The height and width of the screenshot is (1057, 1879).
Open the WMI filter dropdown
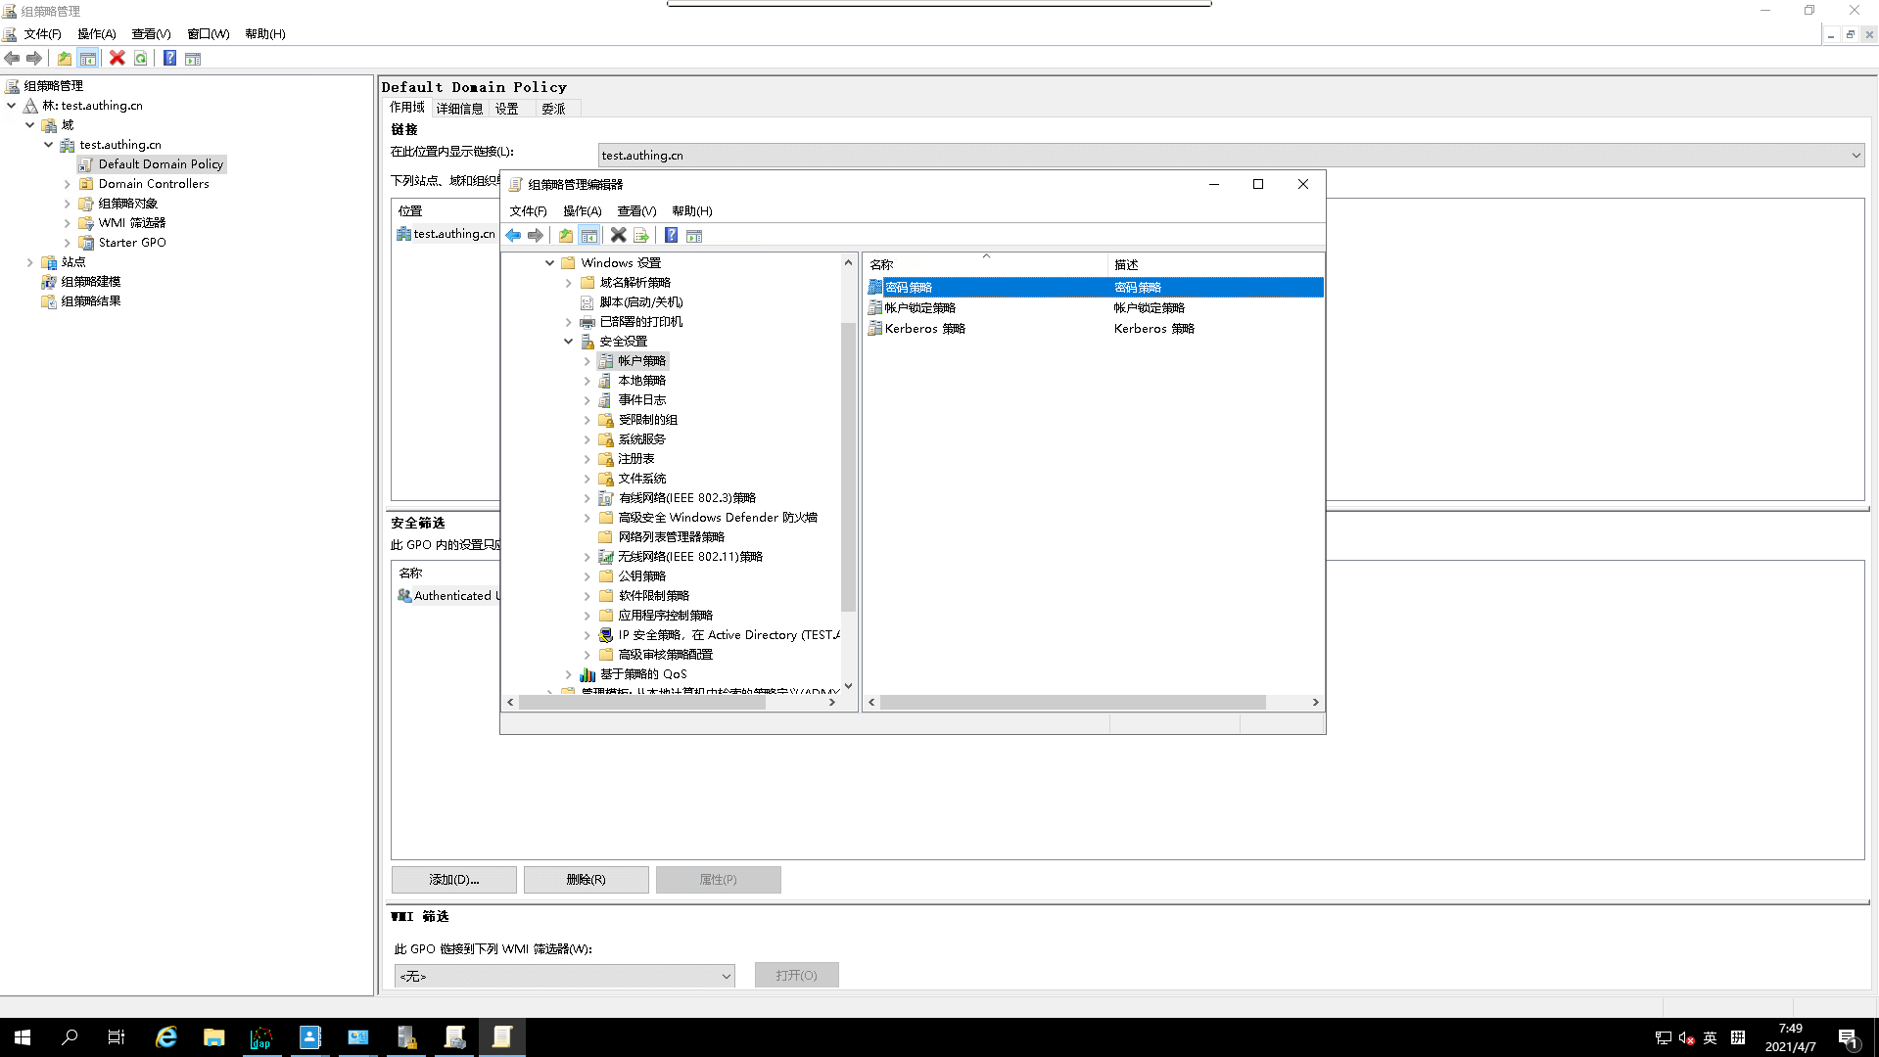(726, 976)
